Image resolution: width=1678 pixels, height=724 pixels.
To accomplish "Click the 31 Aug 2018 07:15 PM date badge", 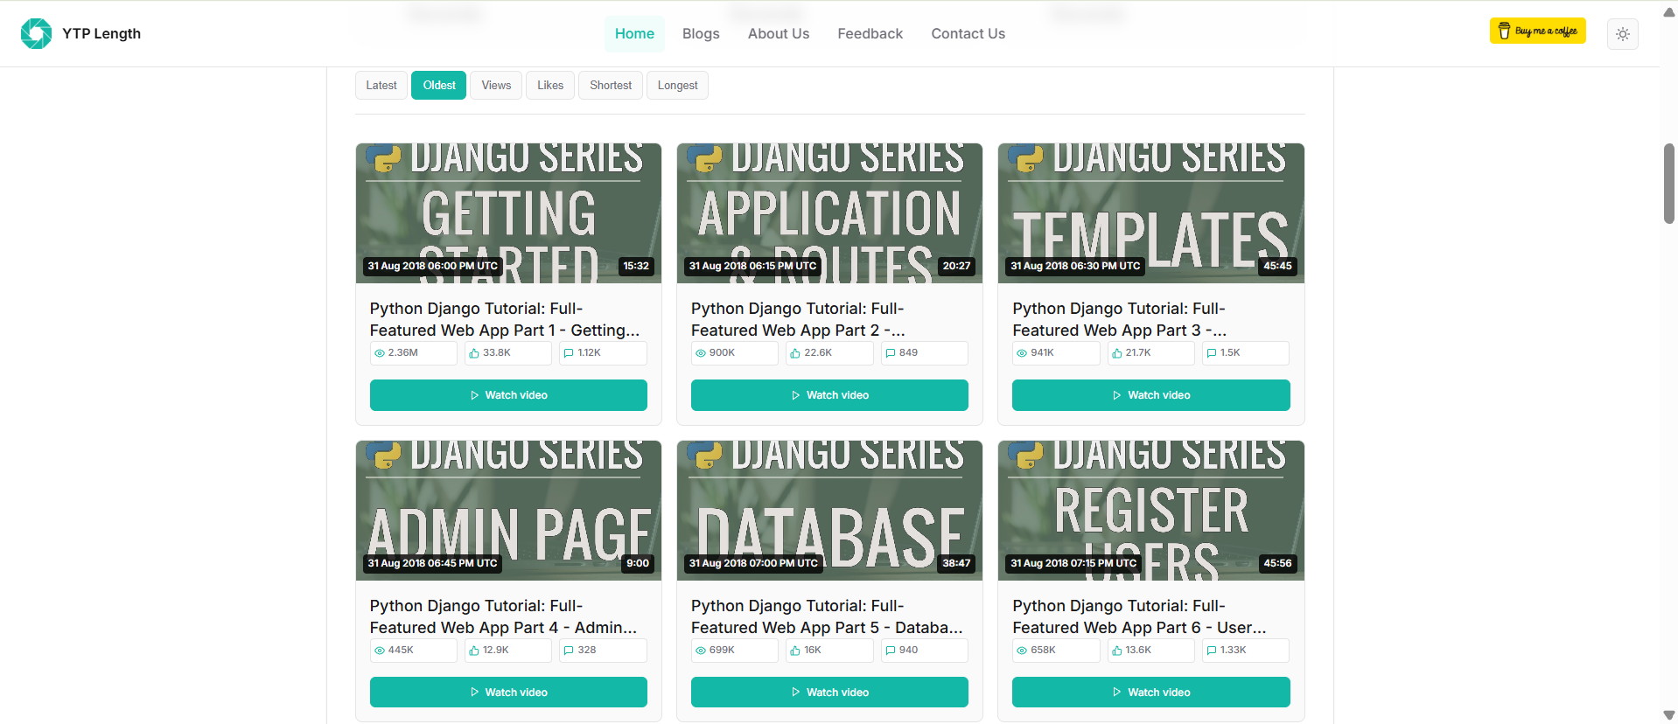I will 1073,563.
